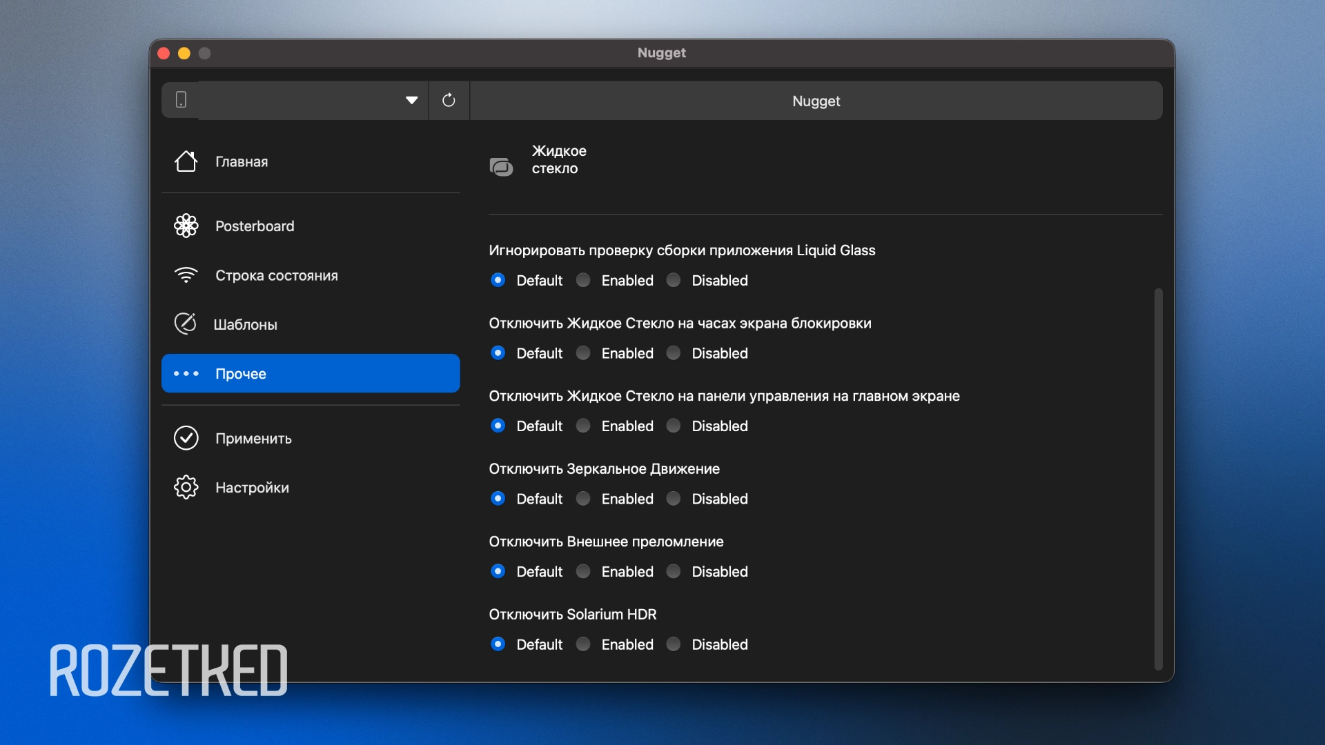Go to Posterboard page
Screen dimensions: 1325x745
click(254, 226)
